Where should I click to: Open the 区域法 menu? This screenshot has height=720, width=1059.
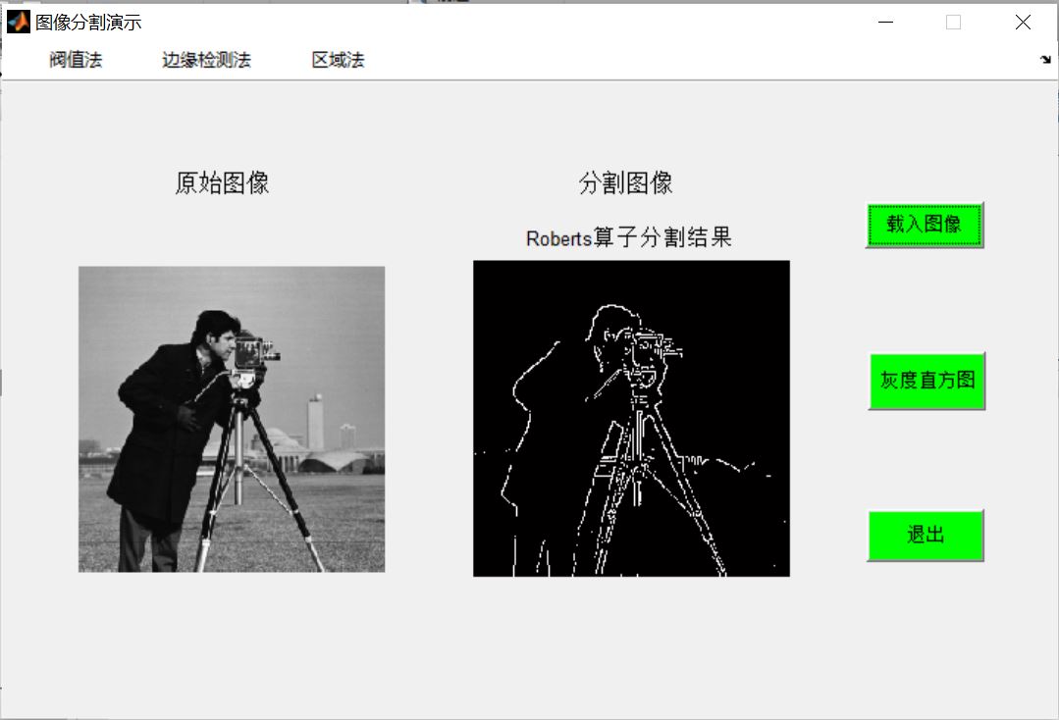(338, 60)
